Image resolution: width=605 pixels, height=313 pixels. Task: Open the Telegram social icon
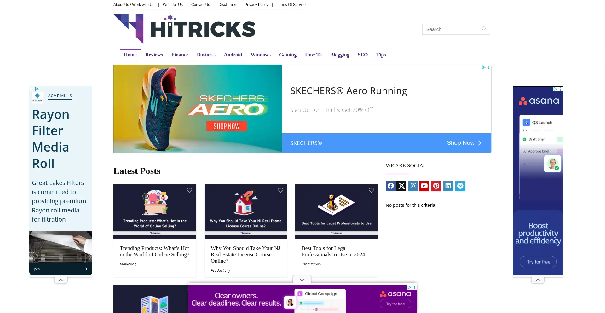pyautogui.click(x=460, y=186)
